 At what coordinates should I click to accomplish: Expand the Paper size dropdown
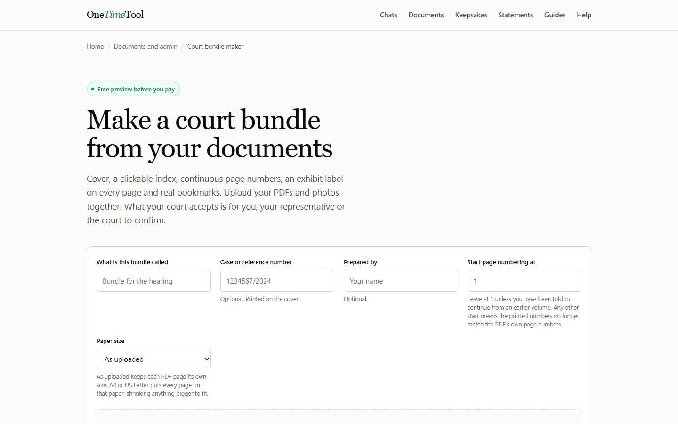pos(153,359)
